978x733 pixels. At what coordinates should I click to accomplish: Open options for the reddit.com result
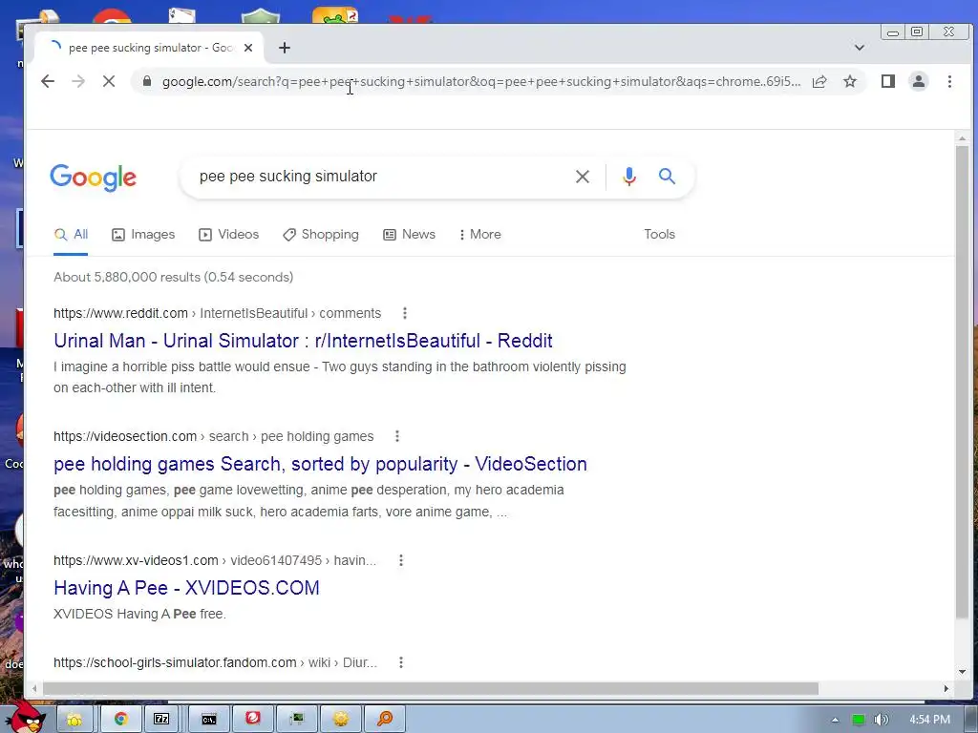(x=405, y=313)
